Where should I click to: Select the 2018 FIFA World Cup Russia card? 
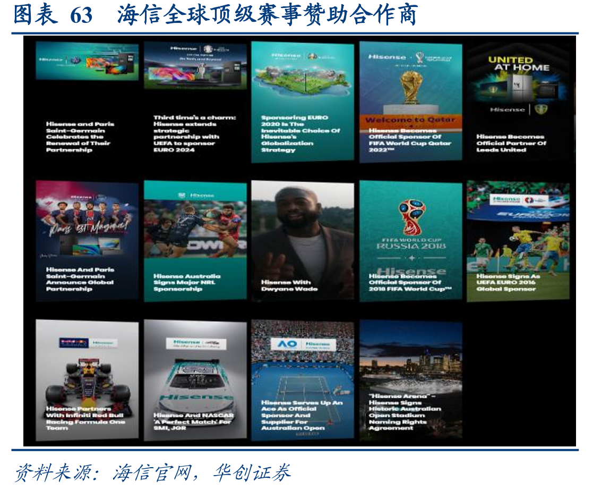pos(410,240)
